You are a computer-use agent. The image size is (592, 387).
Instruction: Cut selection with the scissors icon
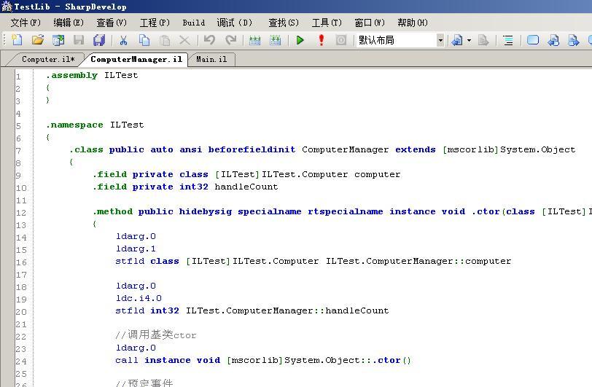coord(123,39)
